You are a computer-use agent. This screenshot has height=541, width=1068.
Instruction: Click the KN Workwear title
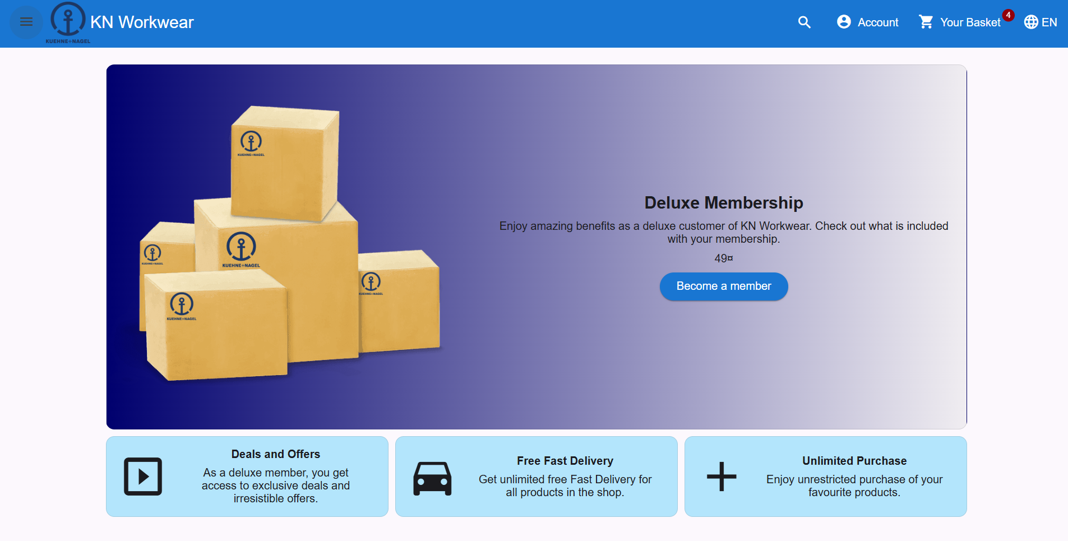pyautogui.click(x=142, y=22)
